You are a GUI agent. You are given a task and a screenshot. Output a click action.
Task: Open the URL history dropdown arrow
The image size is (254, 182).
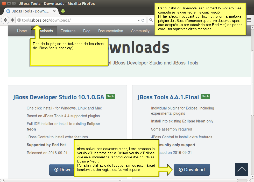[139, 20]
